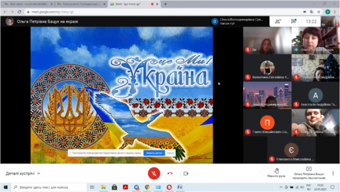Toggle the camera on or off
The width and height of the screenshot is (340, 192).
(186, 173)
